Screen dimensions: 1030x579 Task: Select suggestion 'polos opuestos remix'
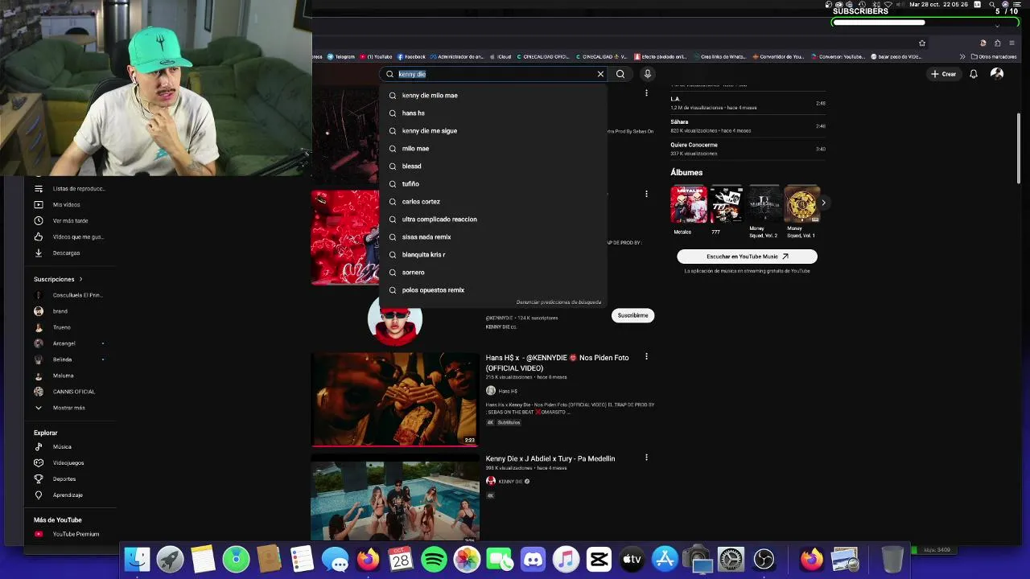[492, 290]
